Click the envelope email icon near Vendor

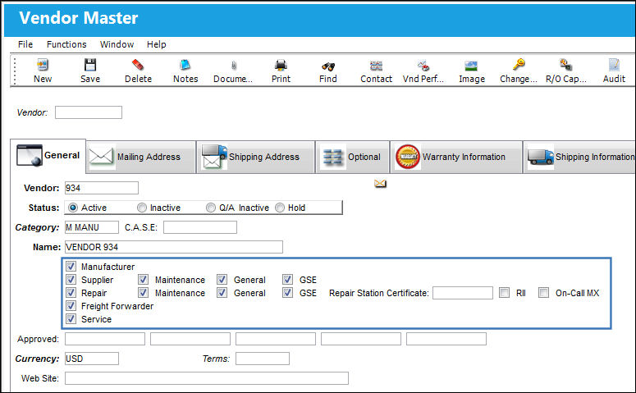380,184
